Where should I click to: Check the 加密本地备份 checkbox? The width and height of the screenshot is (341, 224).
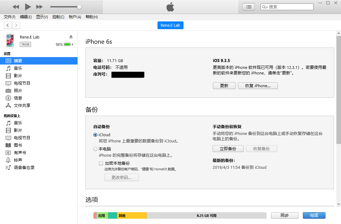(x=101, y=163)
